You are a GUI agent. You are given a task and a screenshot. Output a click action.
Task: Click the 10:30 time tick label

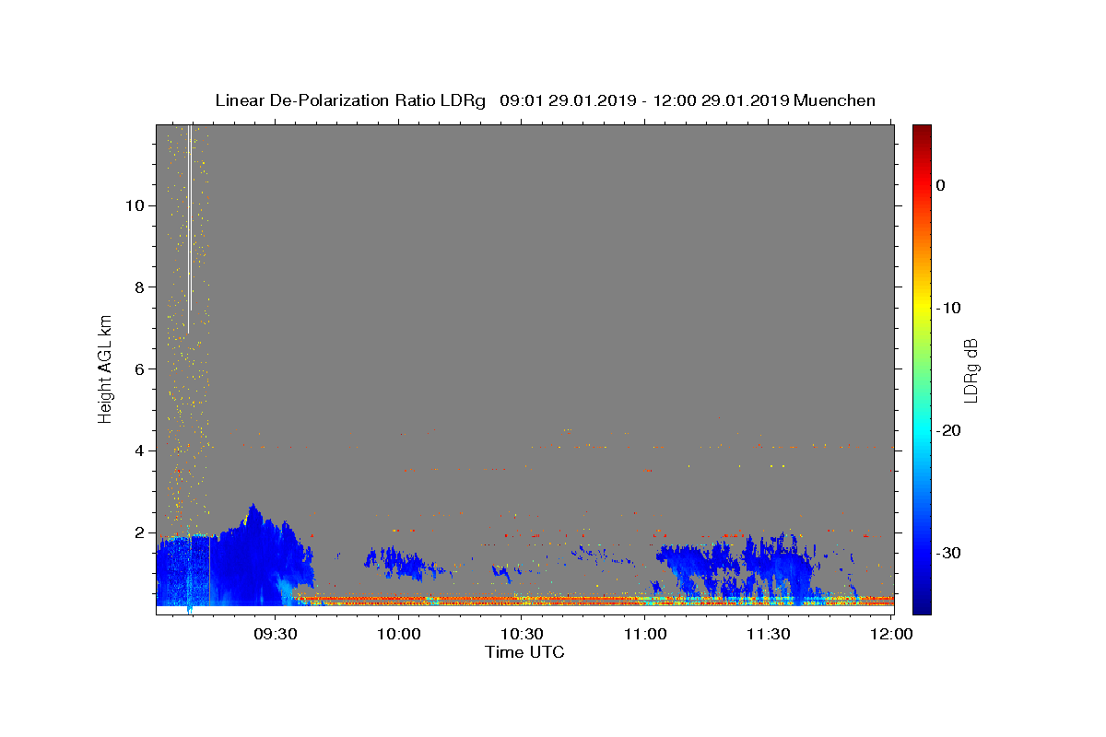522,634
